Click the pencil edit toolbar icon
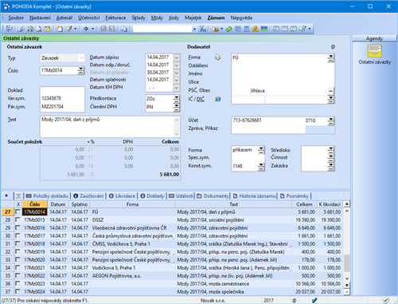 69,29
